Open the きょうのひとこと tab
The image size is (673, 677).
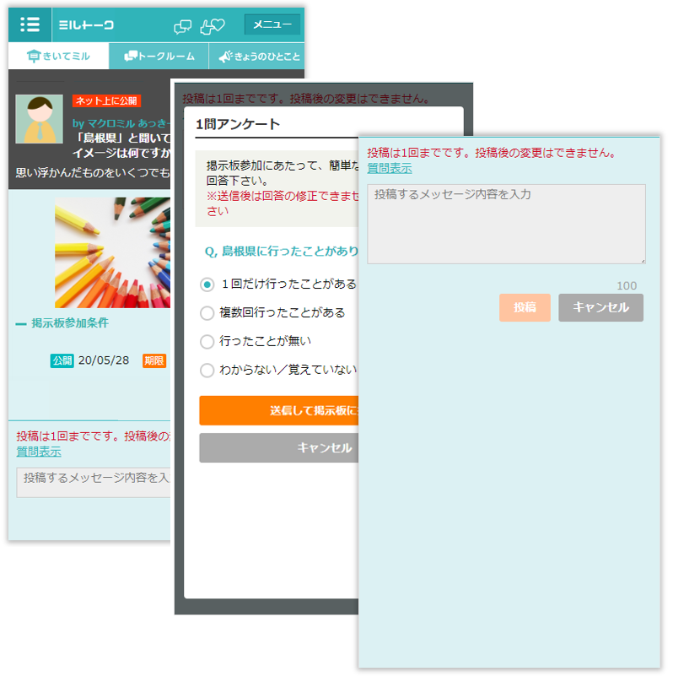pos(258,57)
